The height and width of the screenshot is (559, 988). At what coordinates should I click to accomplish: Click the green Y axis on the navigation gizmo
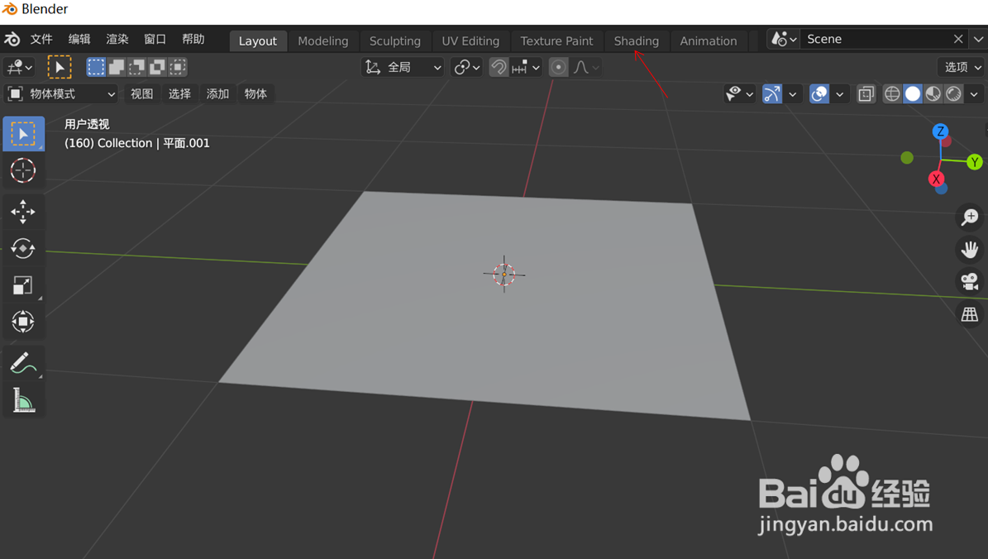pos(976,163)
